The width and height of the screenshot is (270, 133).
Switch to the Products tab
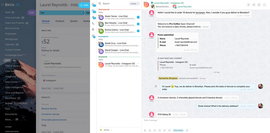(60, 21)
